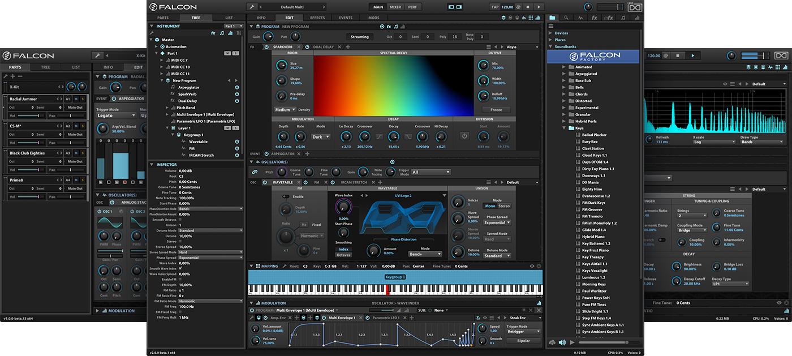
Task: Click the fx icon in Instrument tree toolbar
Action: point(213,33)
